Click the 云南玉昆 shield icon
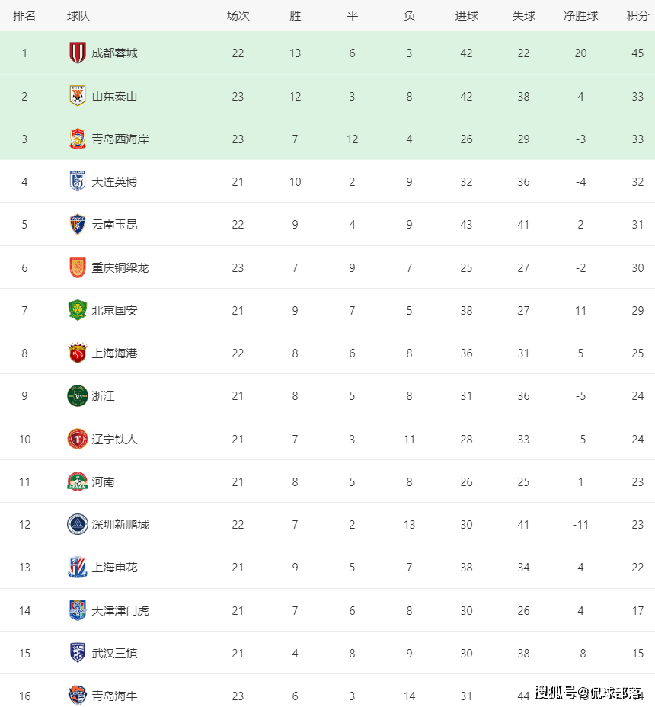 78,224
